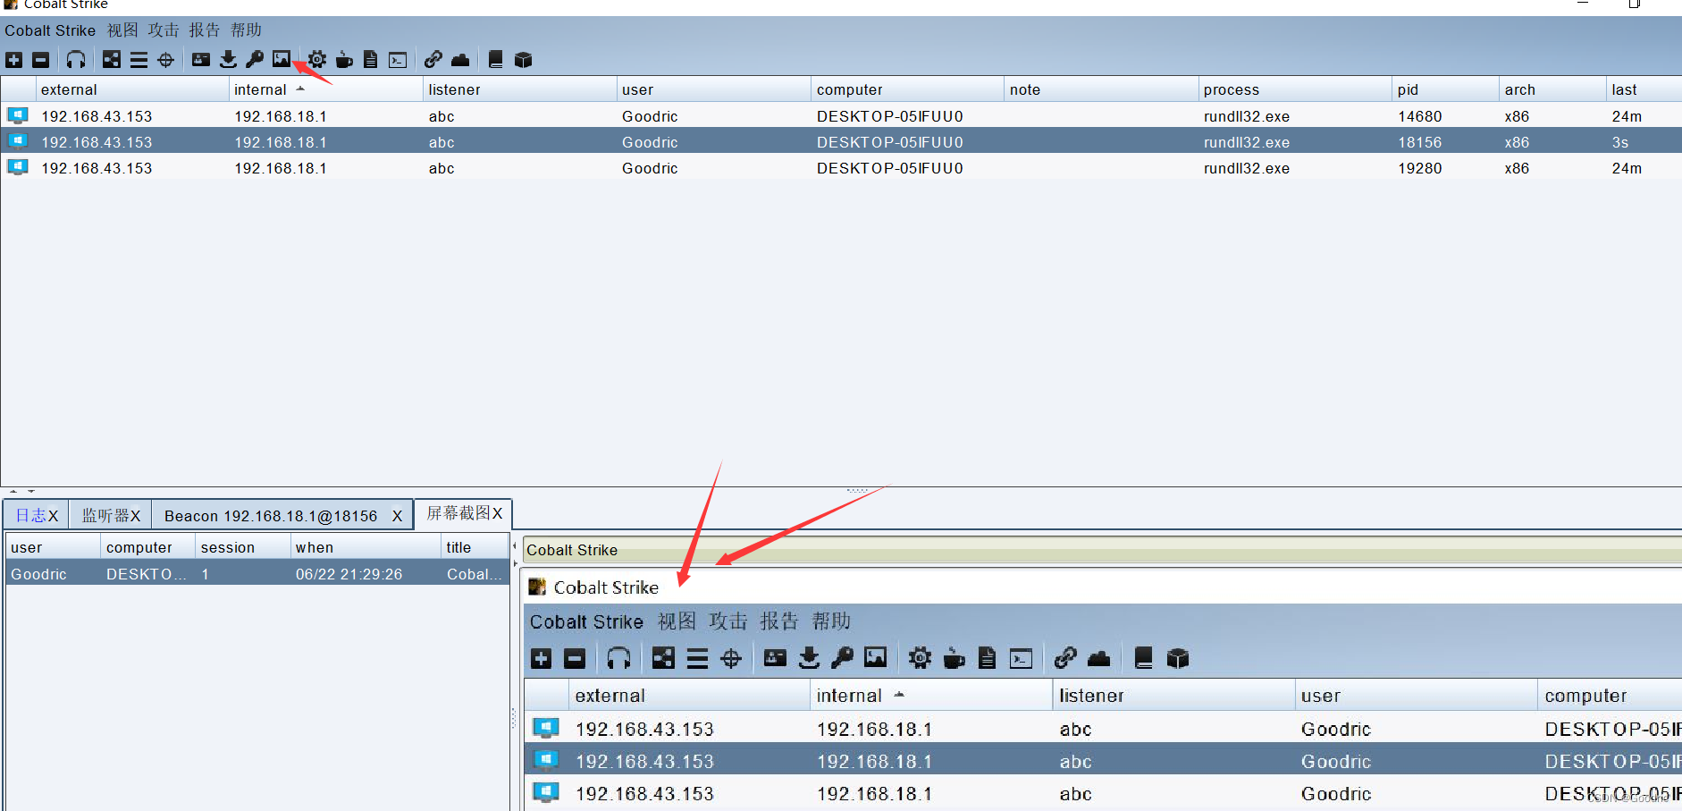Click the Cobalt Strike title bar above the preview
This screenshot has height=811, width=1682.
click(1102, 550)
